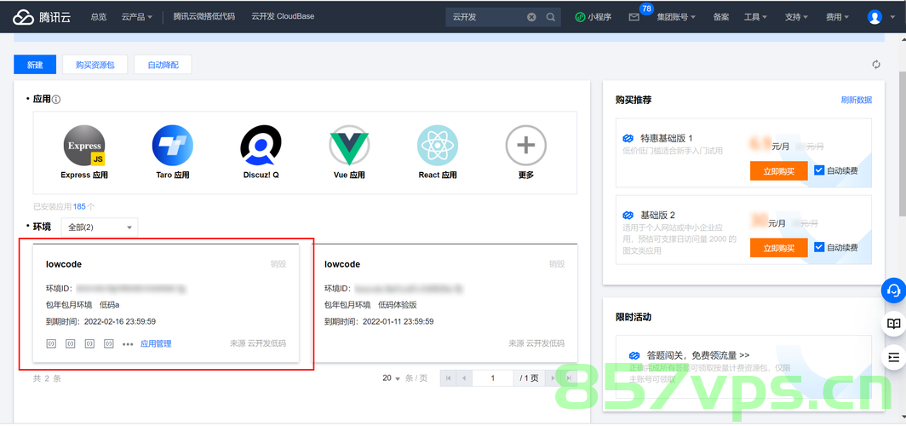Click the fourth small icon in first lowcode card
The width and height of the screenshot is (906, 426).
coord(109,343)
